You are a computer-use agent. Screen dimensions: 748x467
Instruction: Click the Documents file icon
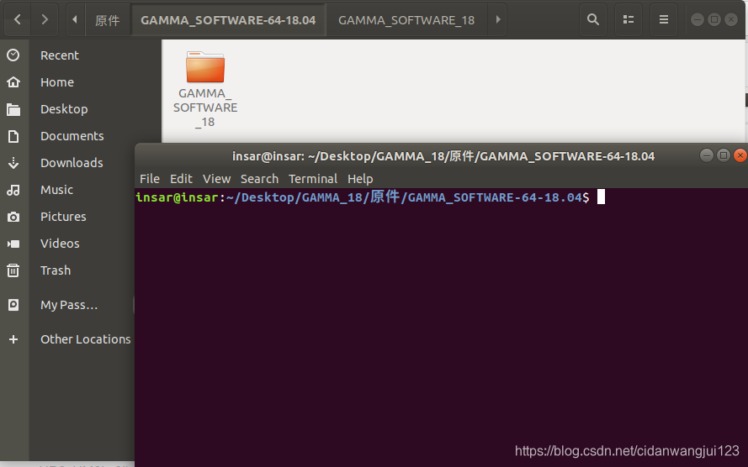tap(13, 136)
